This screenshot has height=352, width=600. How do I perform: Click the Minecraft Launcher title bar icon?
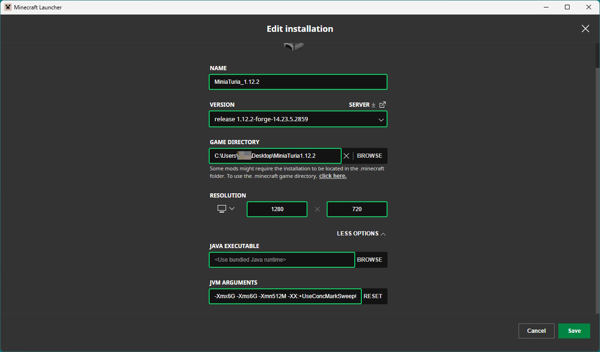[8, 7]
